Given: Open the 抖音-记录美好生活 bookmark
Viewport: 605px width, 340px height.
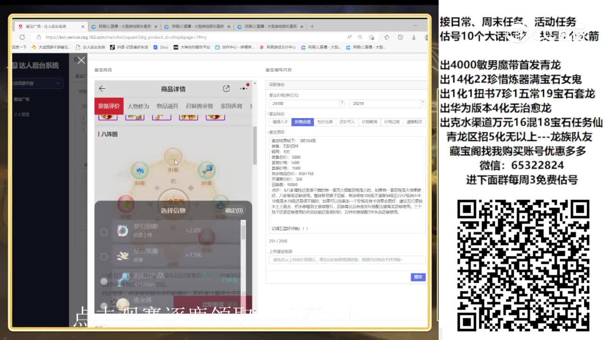Looking at the screenshot, I should pos(129,47).
